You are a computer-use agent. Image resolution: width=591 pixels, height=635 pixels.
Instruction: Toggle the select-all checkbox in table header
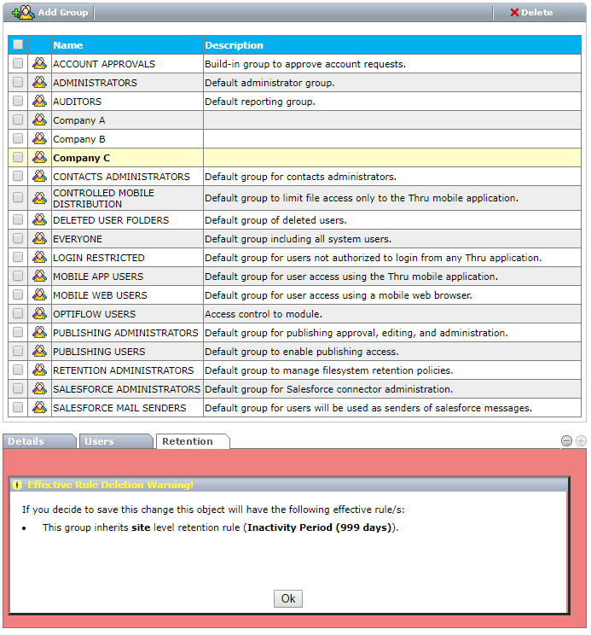point(18,45)
